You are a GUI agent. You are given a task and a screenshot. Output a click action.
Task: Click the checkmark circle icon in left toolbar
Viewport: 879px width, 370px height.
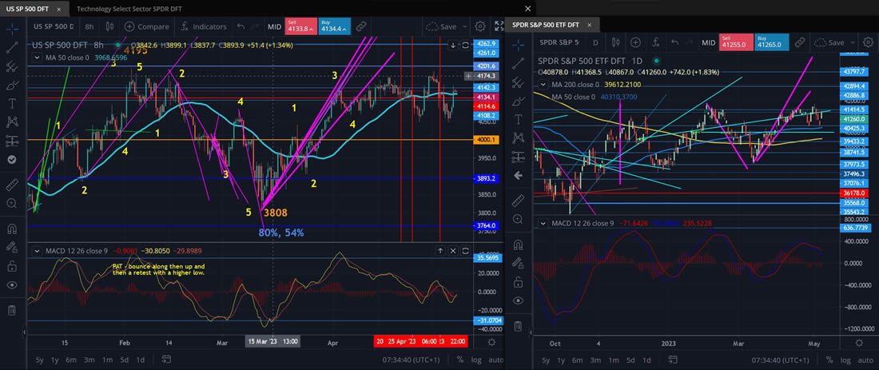[x=12, y=159]
